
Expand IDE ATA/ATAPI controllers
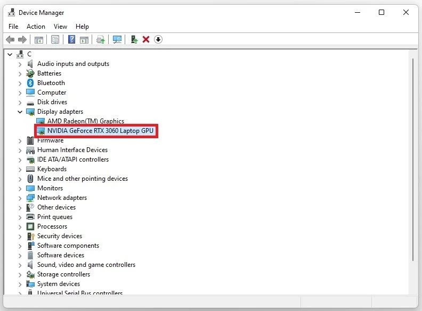pyautogui.click(x=20, y=160)
